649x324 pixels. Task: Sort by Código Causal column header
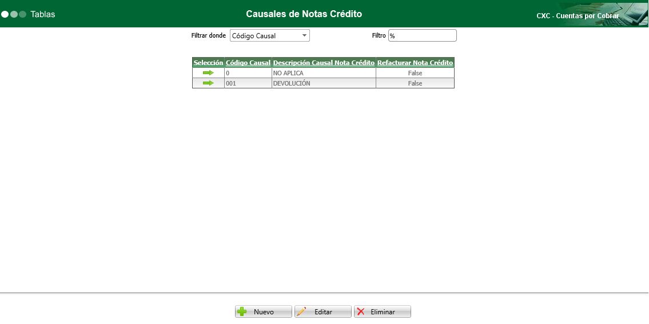(x=248, y=63)
